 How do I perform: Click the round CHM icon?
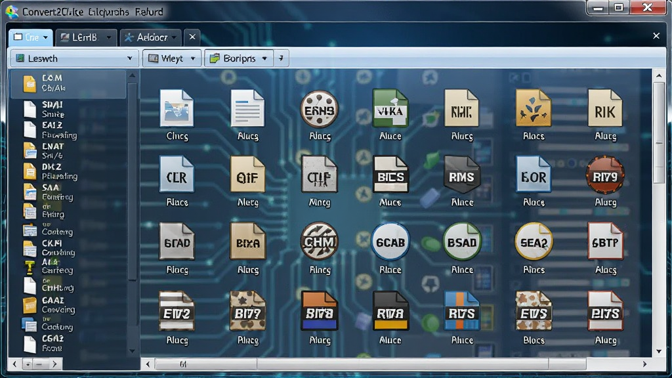coord(320,241)
